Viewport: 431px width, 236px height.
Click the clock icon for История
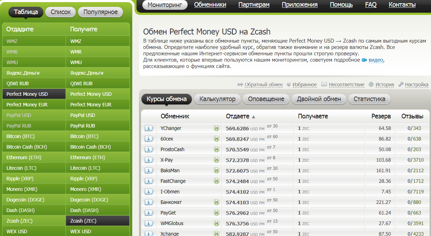point(371,85)
